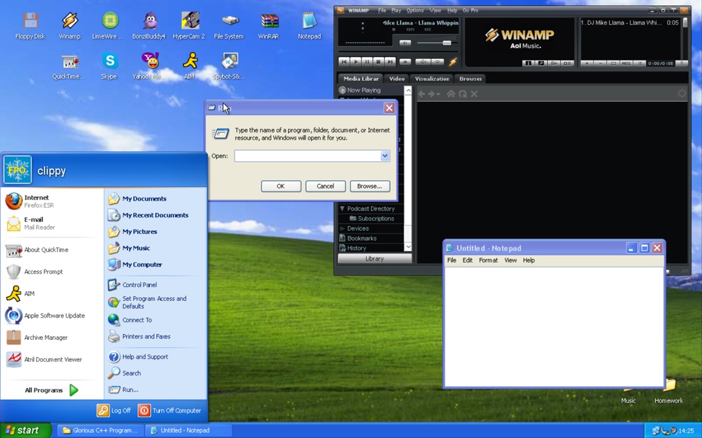The height and width of the screenshot is (438, 702).
Task: Click the Start button on taskbar
Action: pos(25,430)
